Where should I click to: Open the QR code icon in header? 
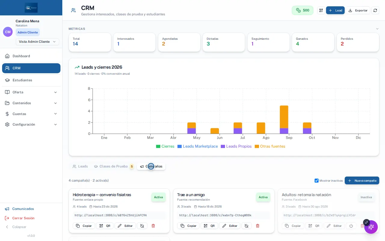pyautogui.click(x=321, y=10)
